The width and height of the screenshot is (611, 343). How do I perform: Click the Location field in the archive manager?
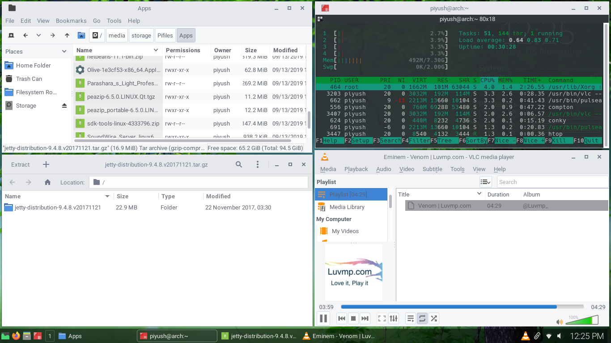tap(199, 182)
